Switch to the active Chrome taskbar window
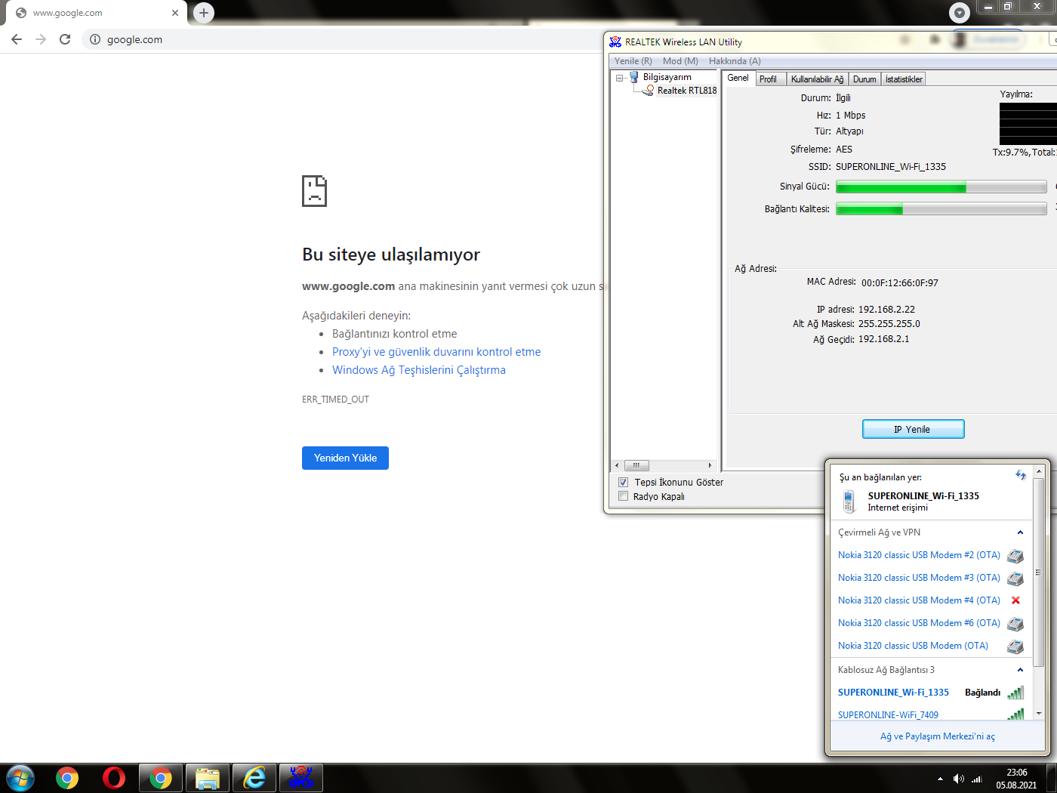The width and height of the screenshot is (1057, 793). coord(161,778)
